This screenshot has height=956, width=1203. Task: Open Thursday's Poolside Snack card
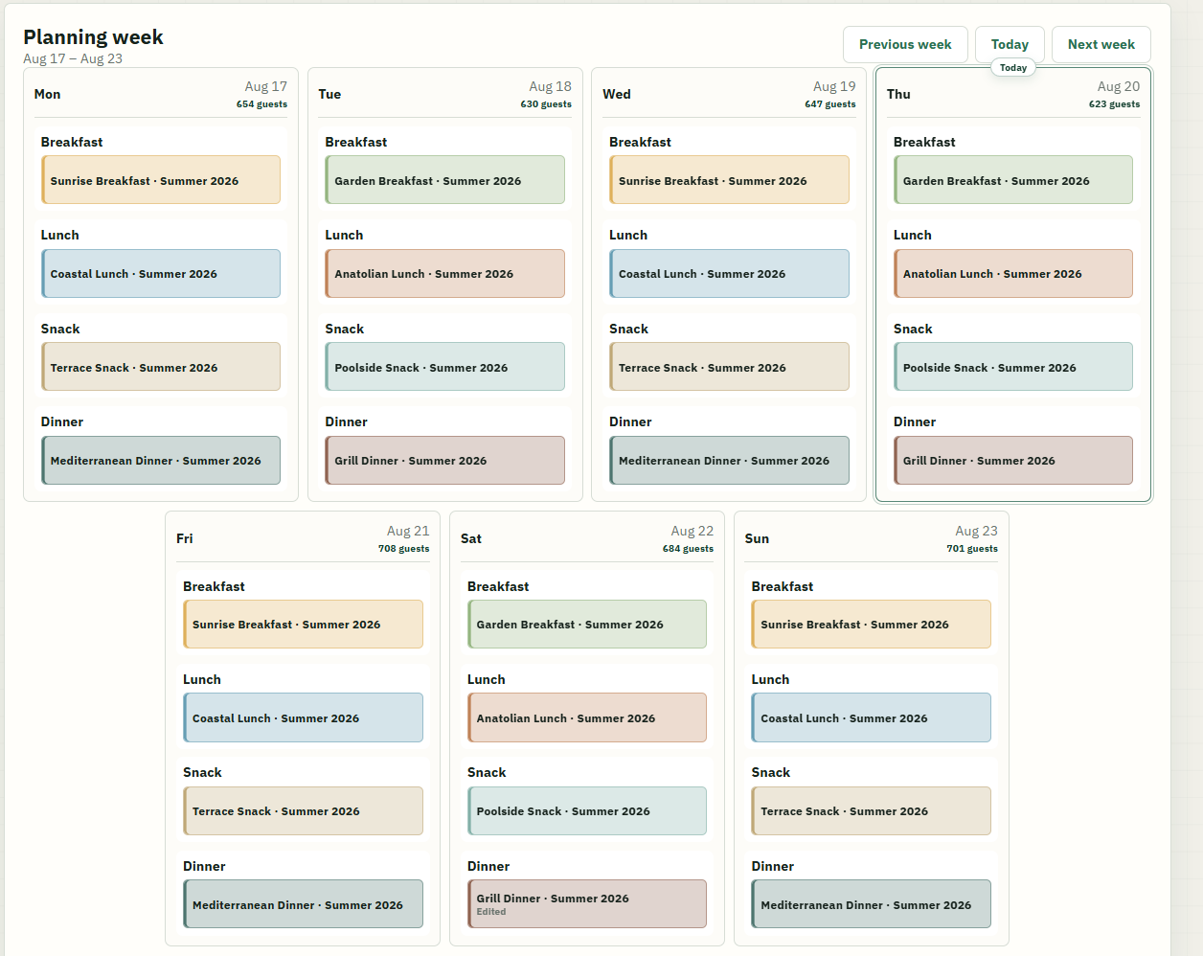click(x=1013, y=367)
